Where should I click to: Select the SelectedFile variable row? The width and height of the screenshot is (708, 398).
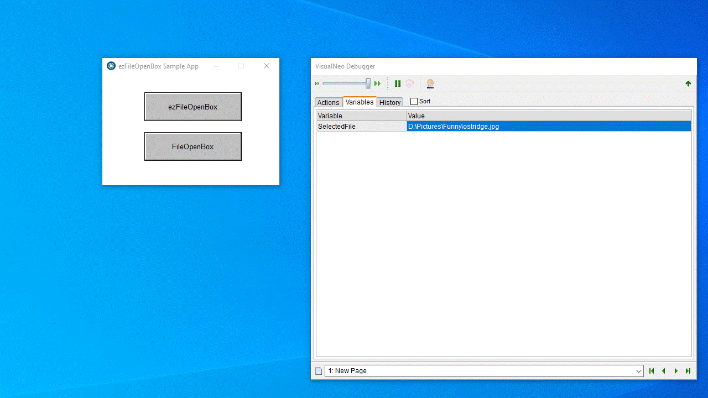click(x=504, y=127)
